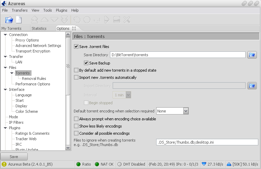Image resolution: width=261 pixels, height=169 pixels.
Task: Collapse the Connection tree node
Action: (x=5, y=35)
